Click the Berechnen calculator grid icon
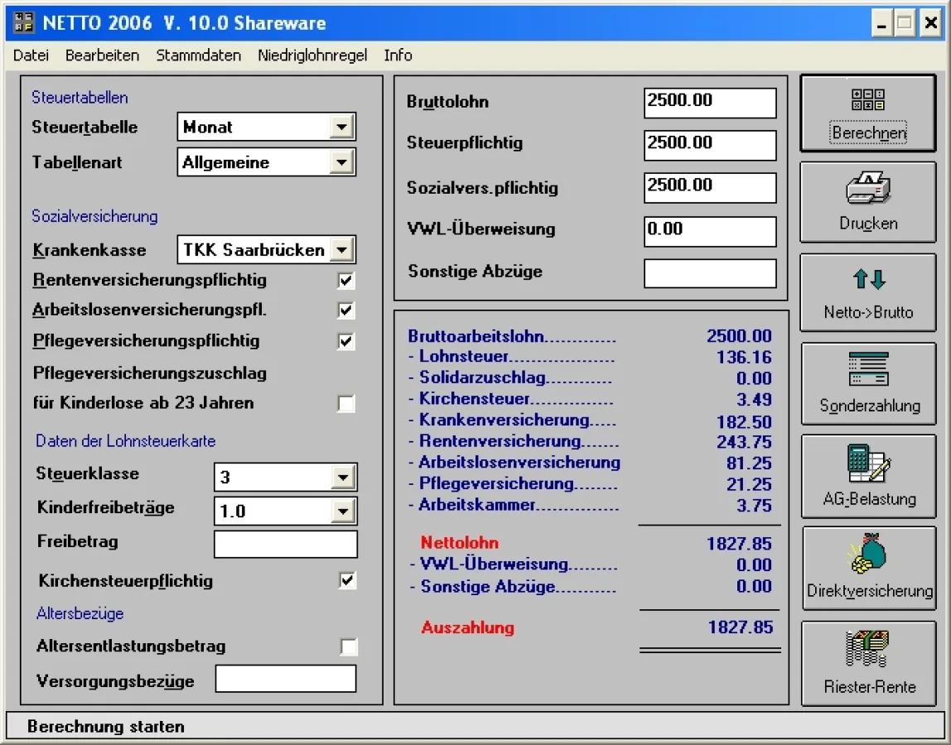This screenshot has height=745, width=951. (x=868, y=100)
